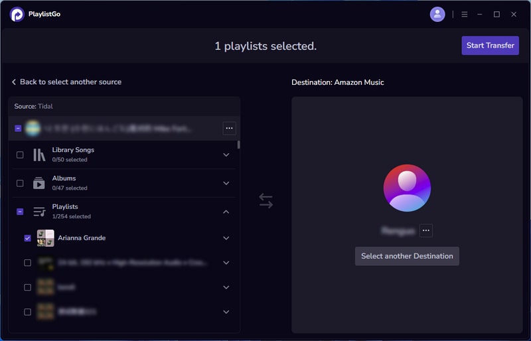Uncheck the Arianna Grande playlist
Screen dimensions: 531x341
(x=27, y=238)
